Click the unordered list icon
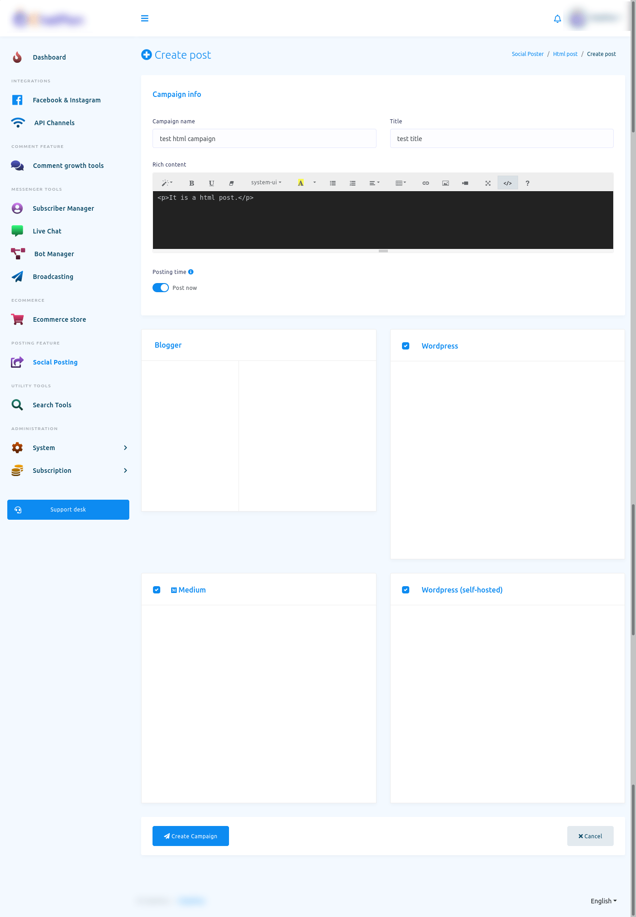The width and height of the screenshot is (636, 917). pos(333,183)
